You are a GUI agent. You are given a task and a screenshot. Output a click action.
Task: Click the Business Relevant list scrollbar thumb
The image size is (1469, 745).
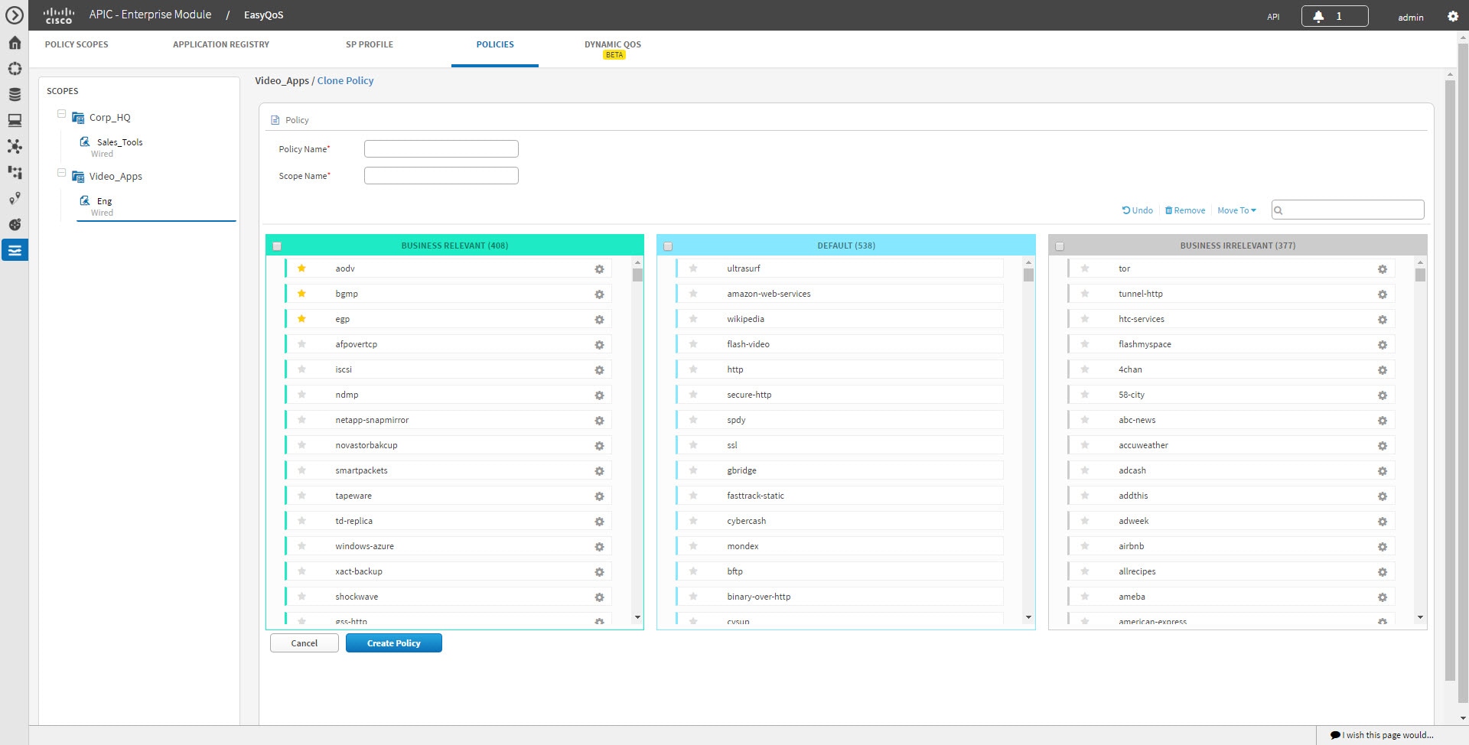click(x=637, y=275)
